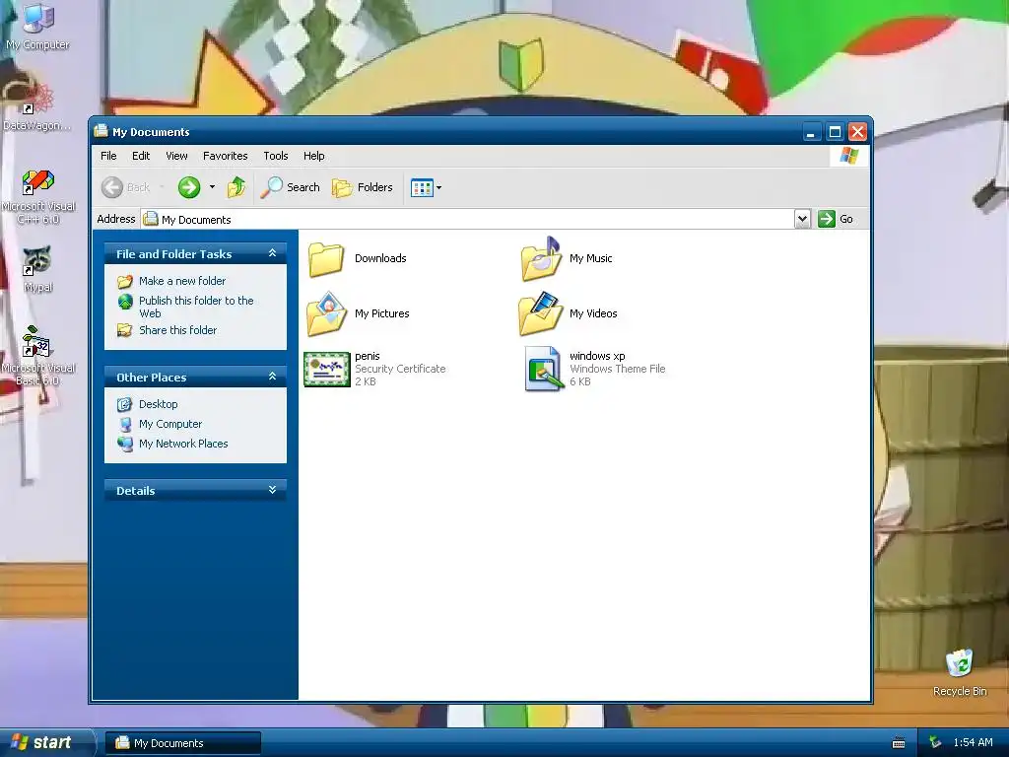Screen dimensions: 1009x757
Task: Collapse the Other Places panel
Action: (272, 377)
